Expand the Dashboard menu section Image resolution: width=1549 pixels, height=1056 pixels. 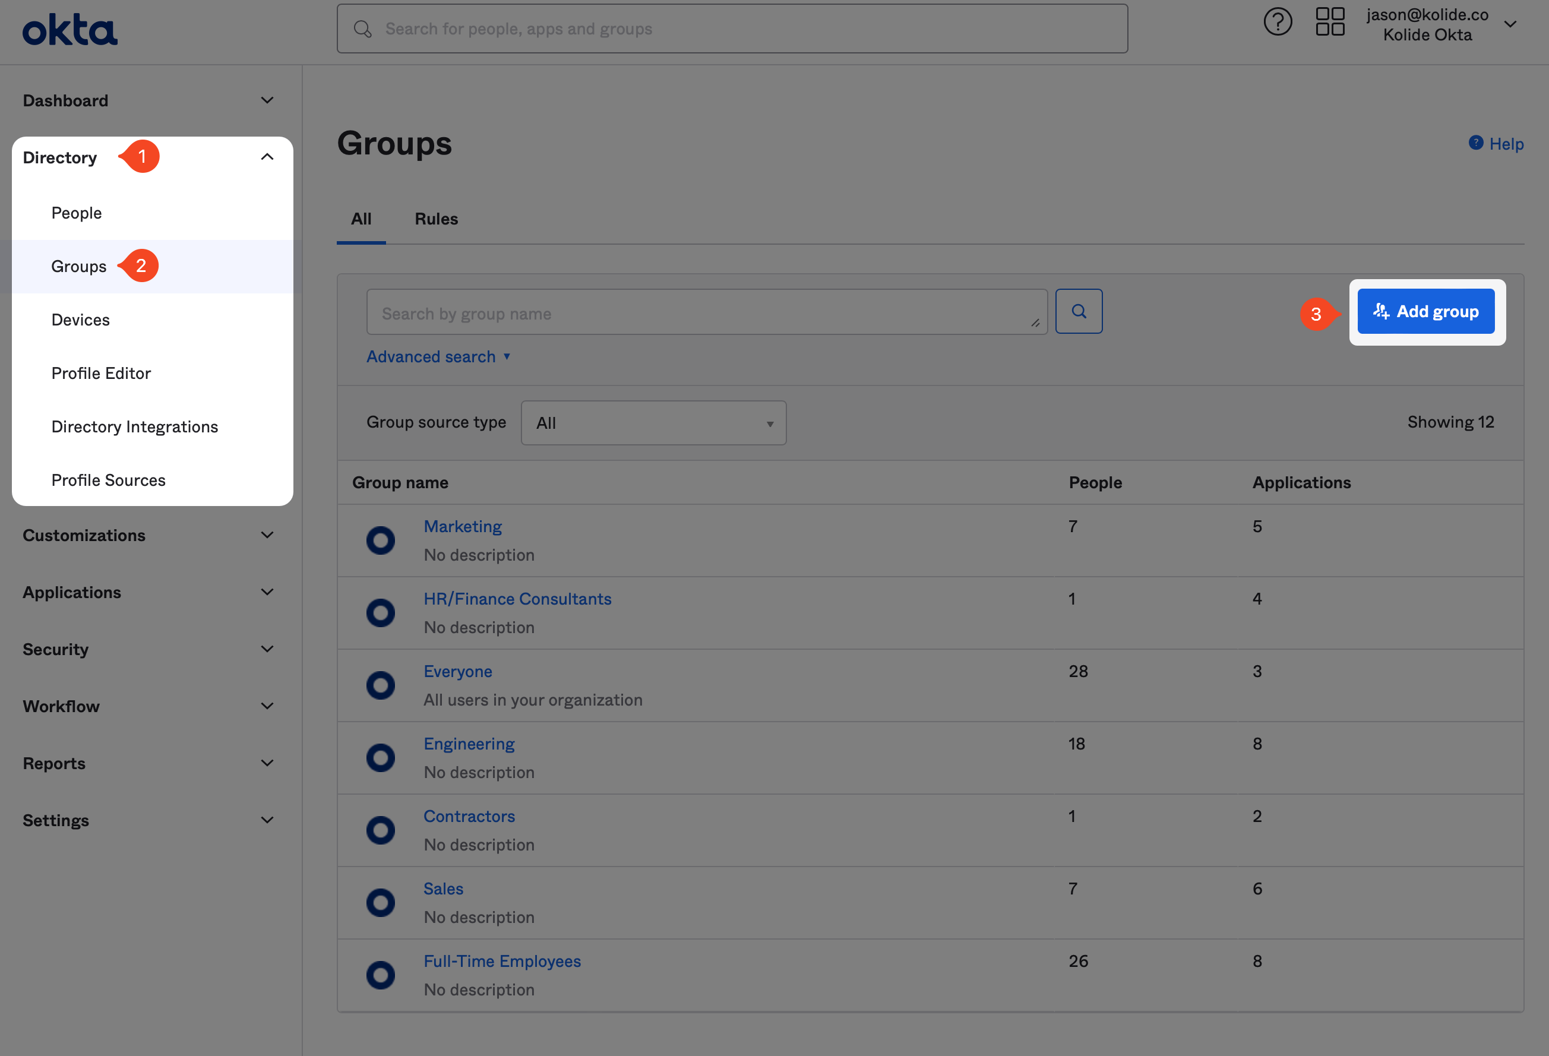[x=267, y=99]
